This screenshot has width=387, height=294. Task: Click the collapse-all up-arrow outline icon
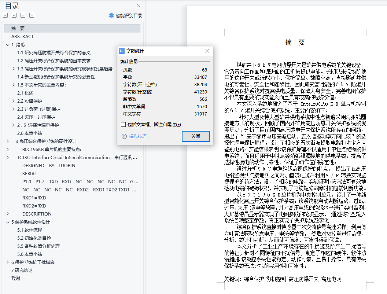pos(14,15)
